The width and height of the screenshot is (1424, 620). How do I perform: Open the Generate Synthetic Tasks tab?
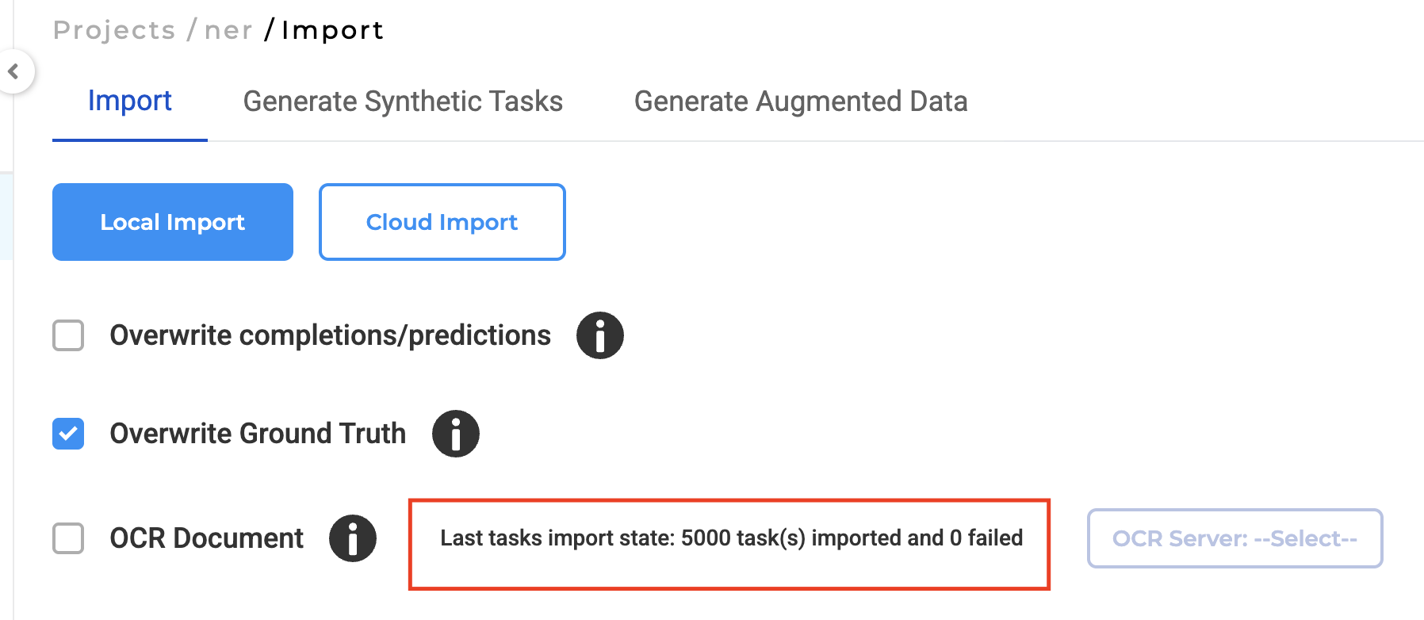(403, 101)
